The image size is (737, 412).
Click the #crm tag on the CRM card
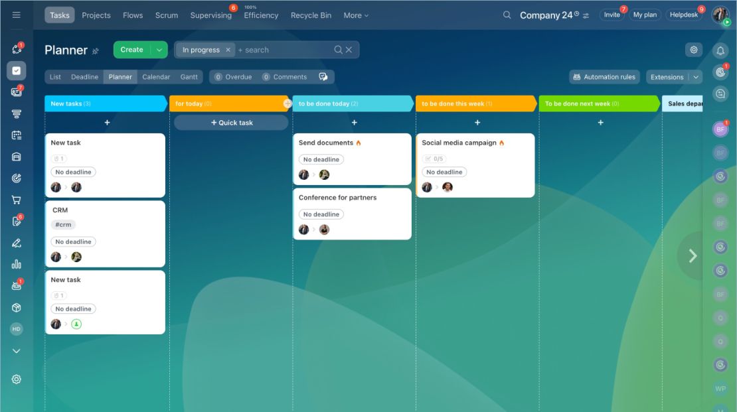64,224
